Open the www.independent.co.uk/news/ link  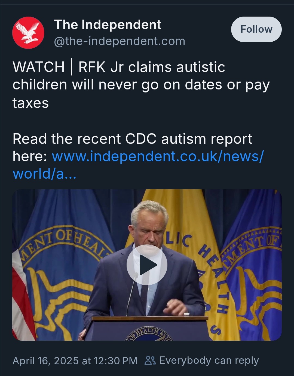pyautogui.click(x=158, y=156)
